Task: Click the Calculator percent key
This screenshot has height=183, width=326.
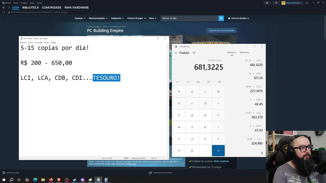Action: (179, 92)
